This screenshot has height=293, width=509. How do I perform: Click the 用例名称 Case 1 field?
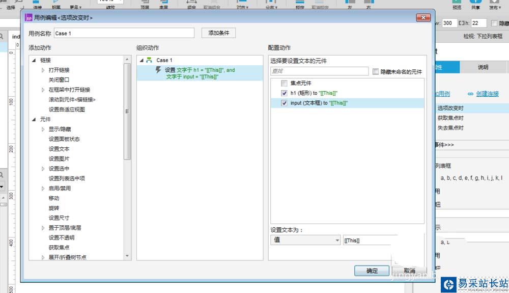pyautogui.click(x=124, y=33)
